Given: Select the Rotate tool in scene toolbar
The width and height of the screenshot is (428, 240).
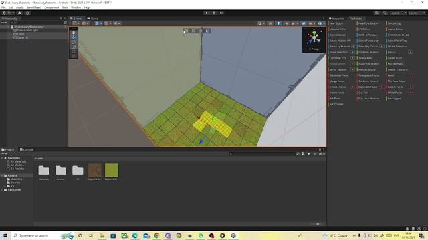Looking at the screenshot, I should click(x=74, y=42).
